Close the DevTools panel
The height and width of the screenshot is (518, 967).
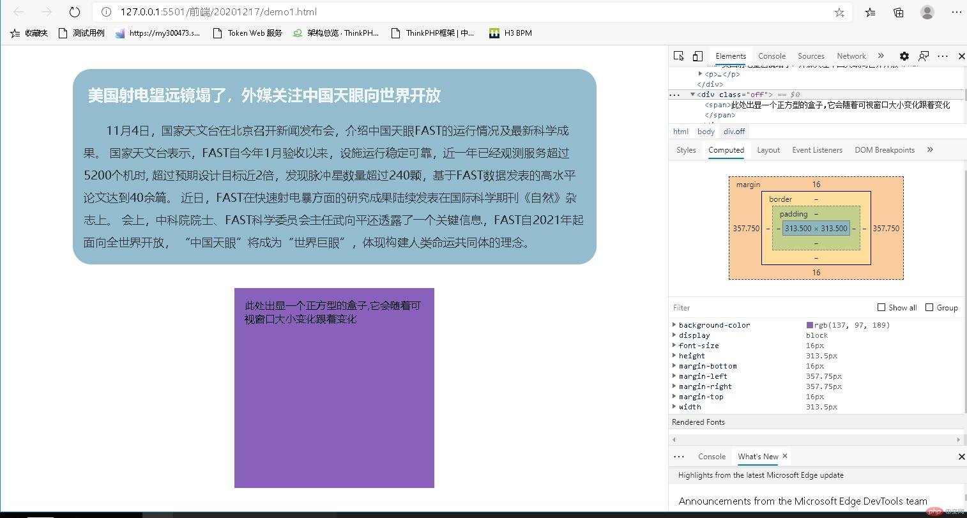[x=961, y=56]
